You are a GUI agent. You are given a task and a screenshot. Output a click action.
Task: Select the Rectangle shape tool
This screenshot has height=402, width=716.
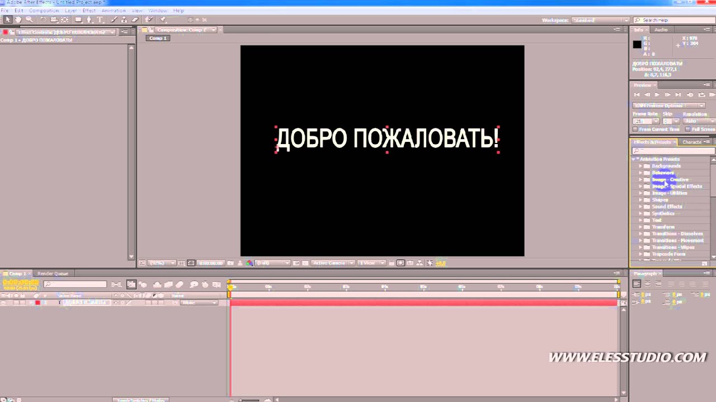(79, 20)
